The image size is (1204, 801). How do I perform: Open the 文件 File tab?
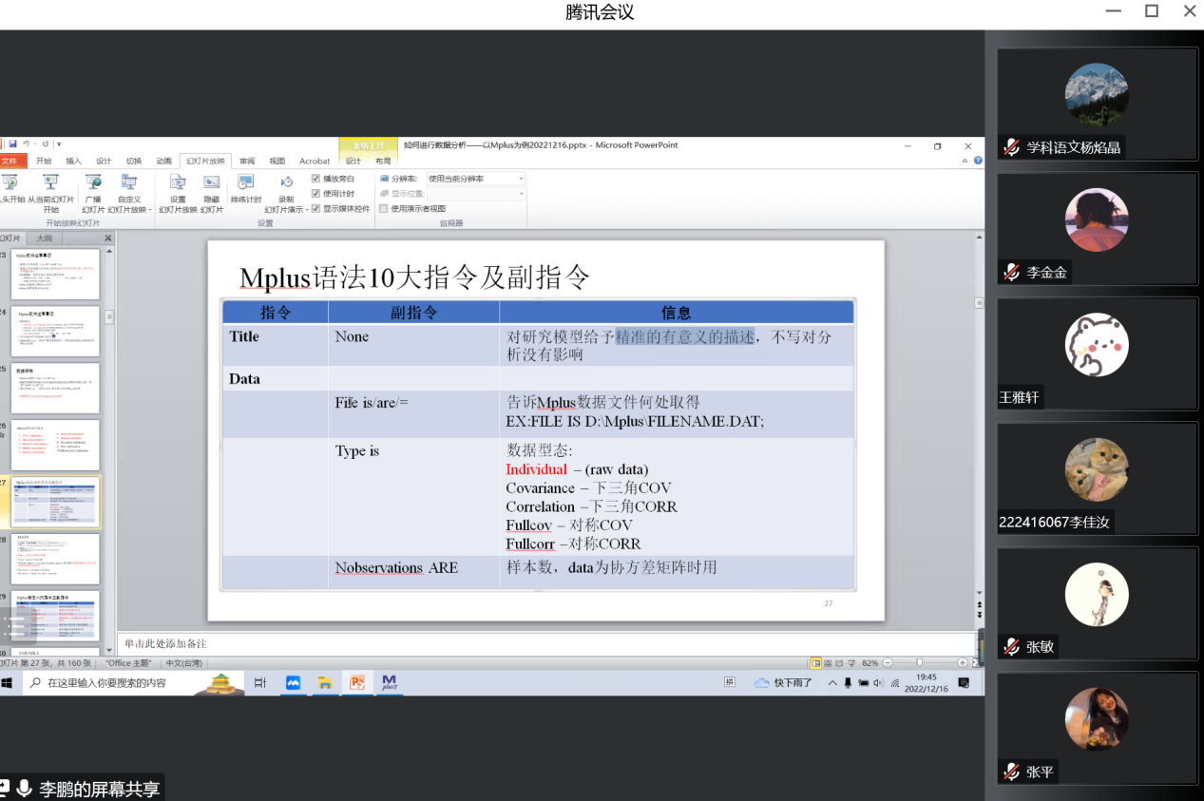point(10,161)
